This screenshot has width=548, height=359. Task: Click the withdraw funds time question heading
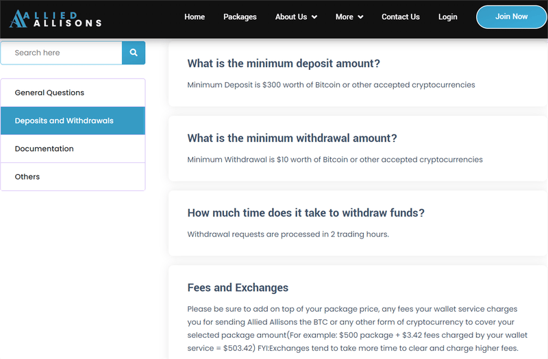pos(306,213)
